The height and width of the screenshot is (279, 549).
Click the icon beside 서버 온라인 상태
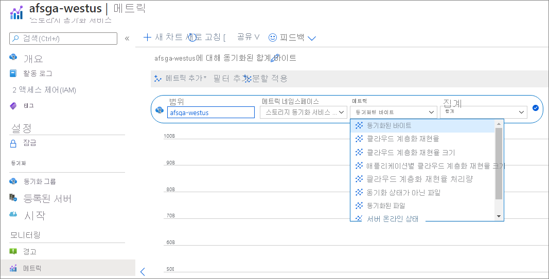tap(359, 218)
